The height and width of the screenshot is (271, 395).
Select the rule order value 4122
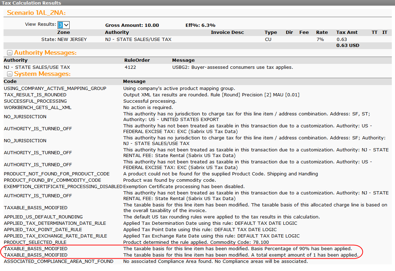(x=130, y=67)
